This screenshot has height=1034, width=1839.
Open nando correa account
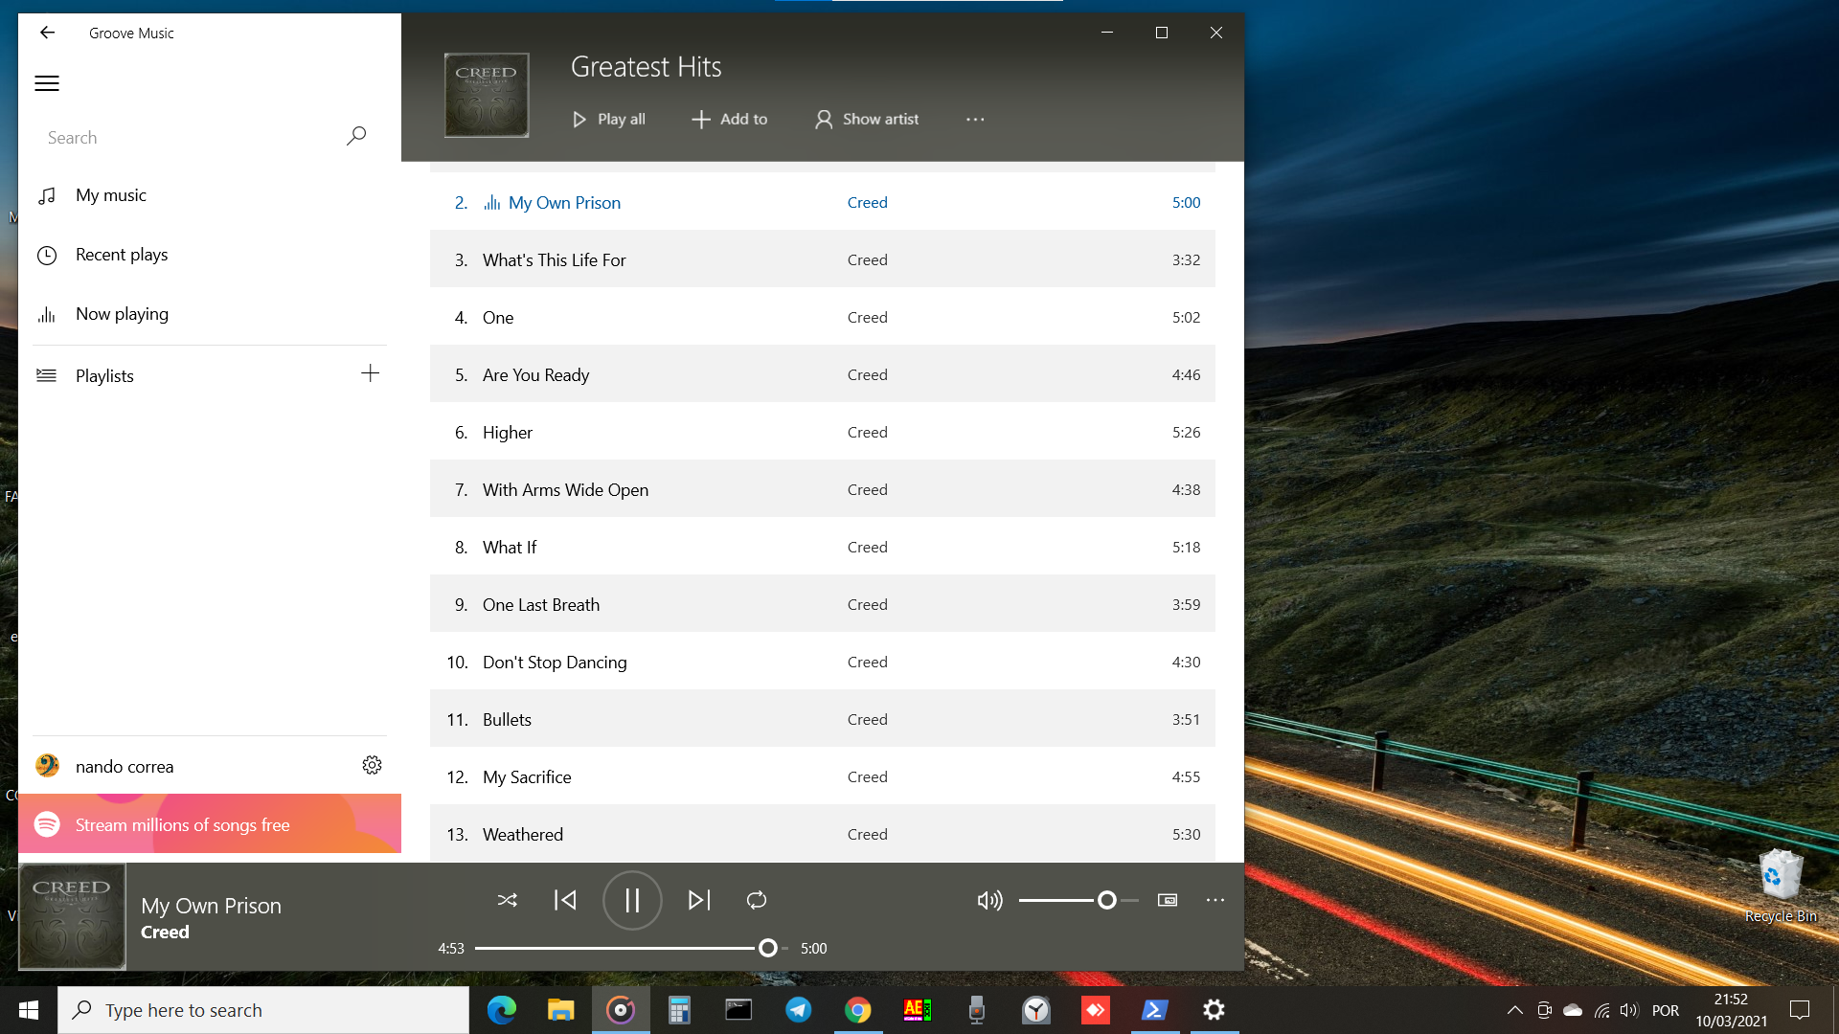[182, 766]
